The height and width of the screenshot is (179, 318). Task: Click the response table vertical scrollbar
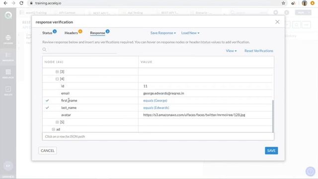[273, 116]
